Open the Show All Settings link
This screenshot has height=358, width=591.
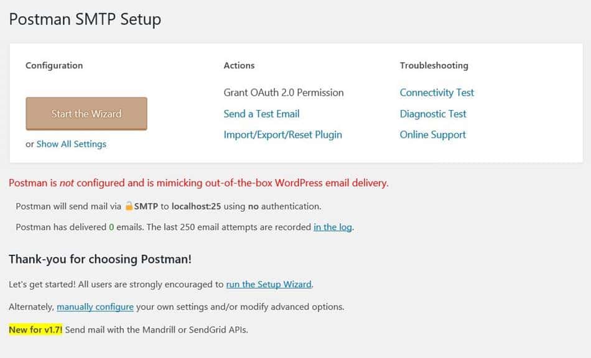[72, 144]
